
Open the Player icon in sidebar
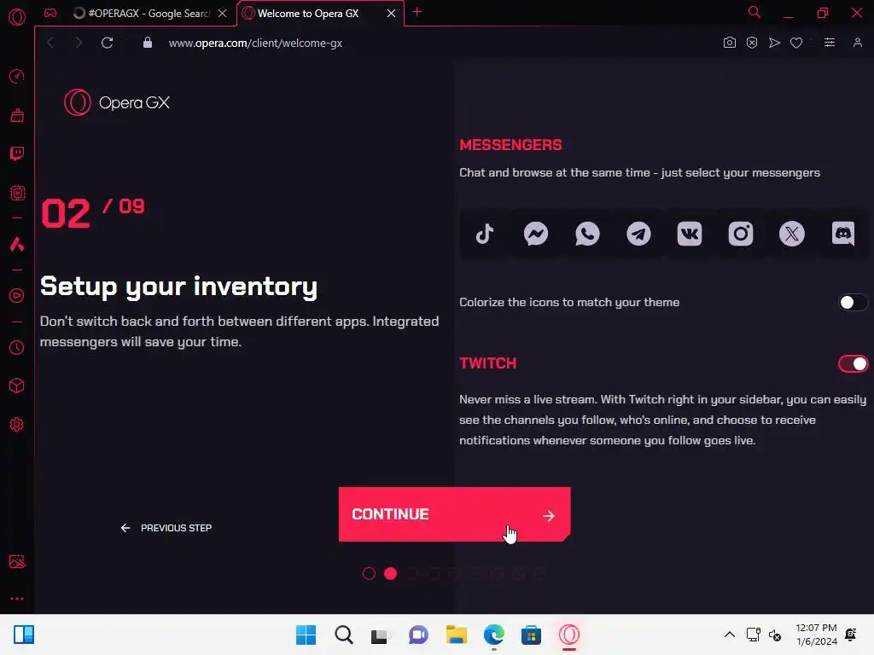click(x=17, y=296)
